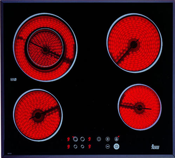Viewport: 175px width, 158px height.
Task: Click the front-left glowing burner
Action: coord(38,115)
